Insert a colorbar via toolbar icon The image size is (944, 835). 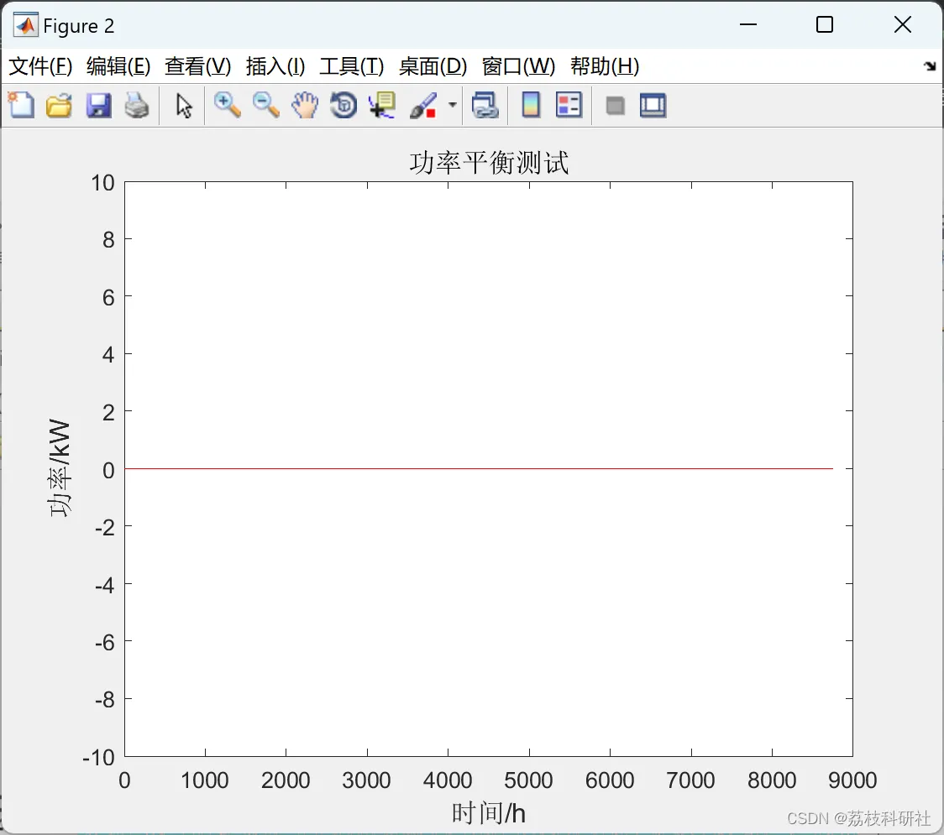click(531, 105)
